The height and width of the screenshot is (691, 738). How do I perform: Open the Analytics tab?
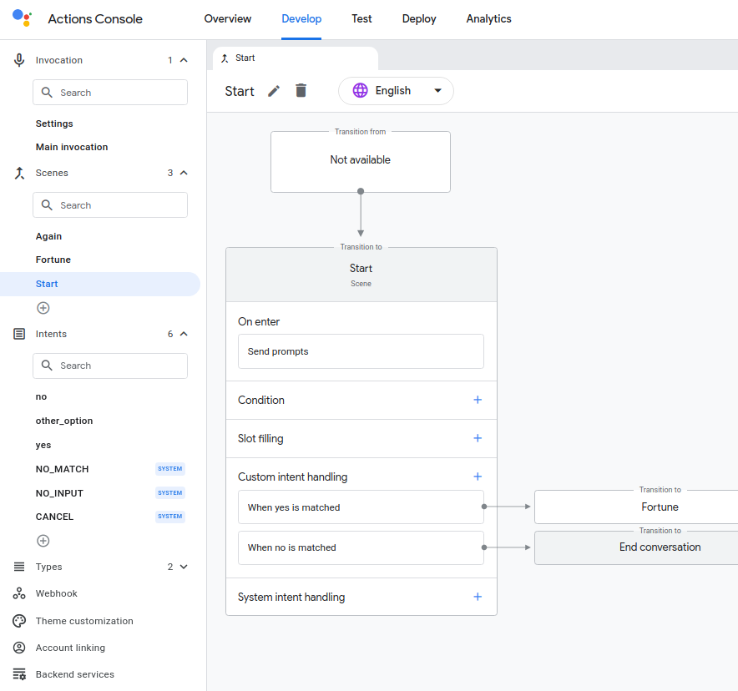coord(488,19)
